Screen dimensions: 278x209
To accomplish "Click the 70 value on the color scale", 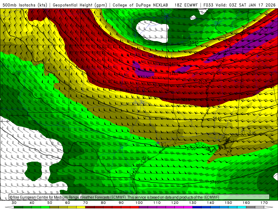I will click(x=85, y=203).
